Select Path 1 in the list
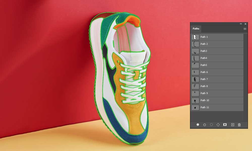Screen dimensions: 252x151 click(x=217, y=37)
